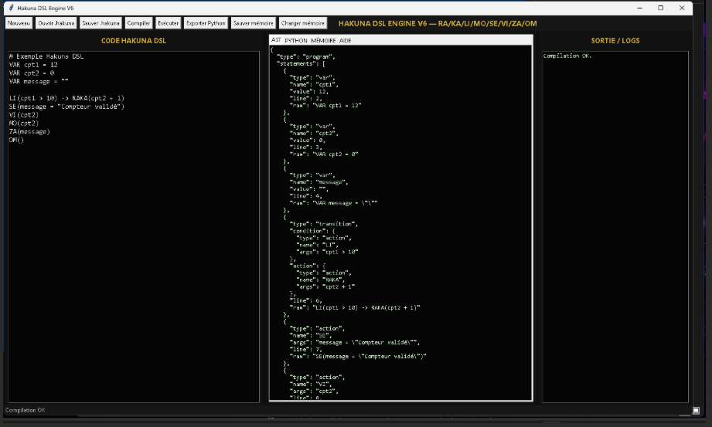Click the AST line '"name": "cpt1"'
This screenshot has width=712, height=427.
pos(314,84)
